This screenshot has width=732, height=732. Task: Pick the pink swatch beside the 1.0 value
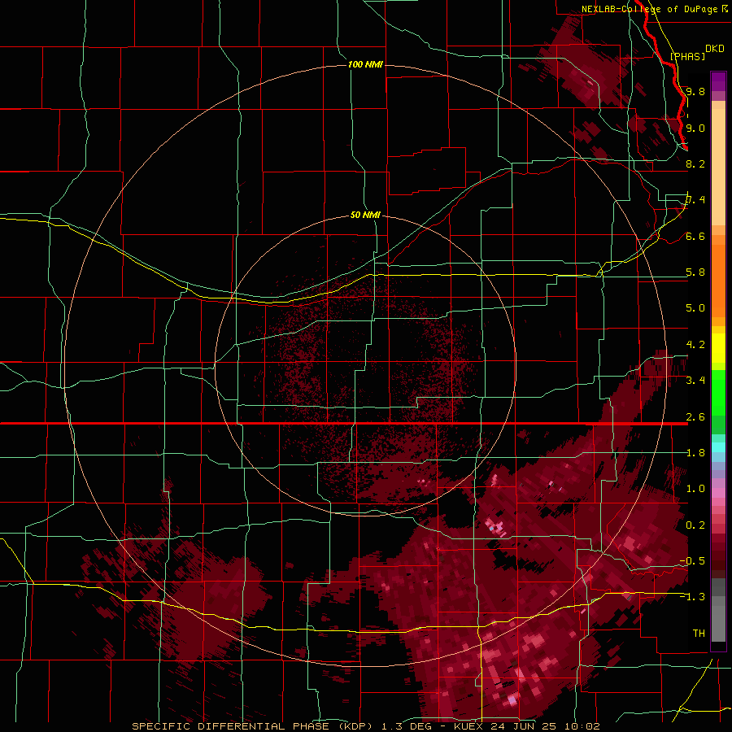pyautogui.click(x=718, y=493)
